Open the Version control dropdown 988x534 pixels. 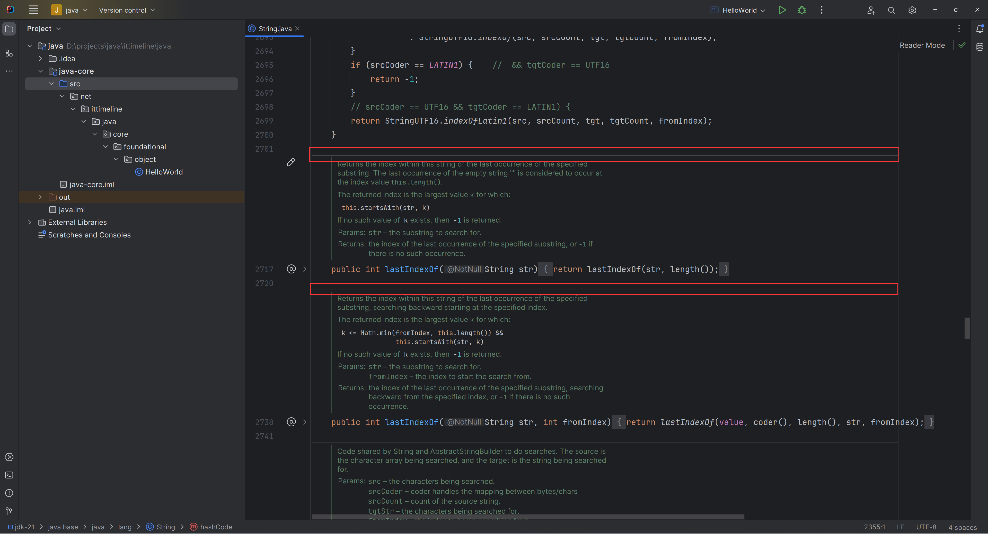(127, 10)
